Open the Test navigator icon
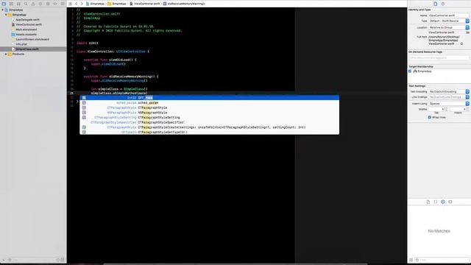This screenshot has width=471, height=265. click(40, 4)
